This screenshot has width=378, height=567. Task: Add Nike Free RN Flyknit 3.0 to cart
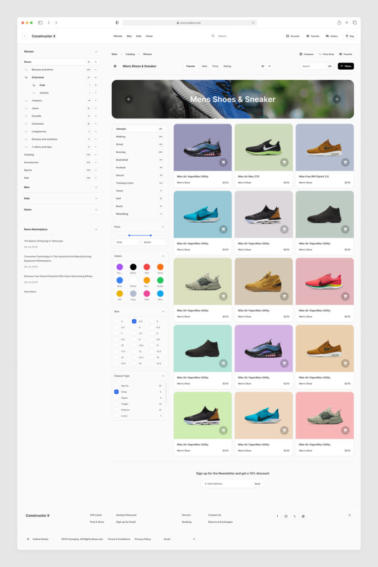(x=345, y=162)
